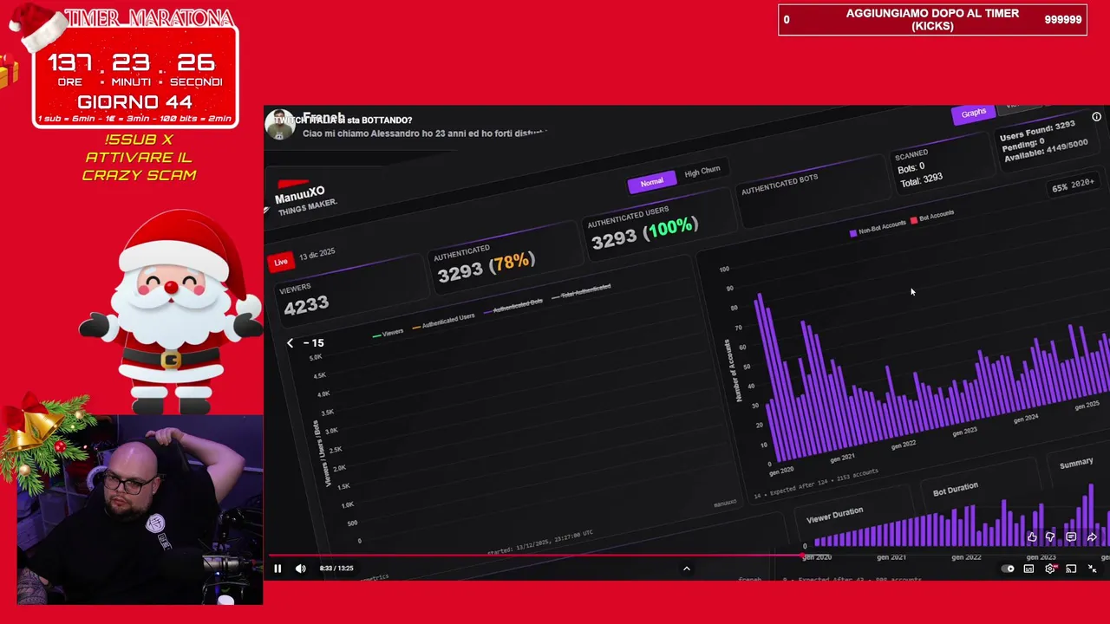Image resolution: width=1110 pixels, height=624 pixels.
Task: Dislike the video with the thumbs-down icon
Action: pos(1051,538)
